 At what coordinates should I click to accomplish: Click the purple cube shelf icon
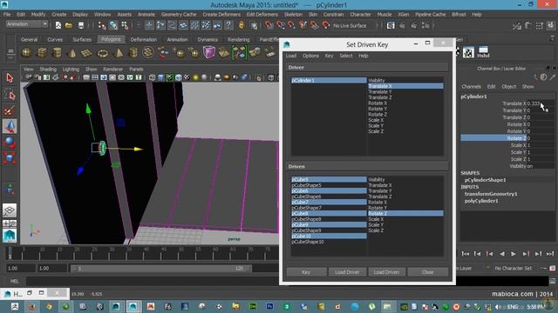point(209,53)
